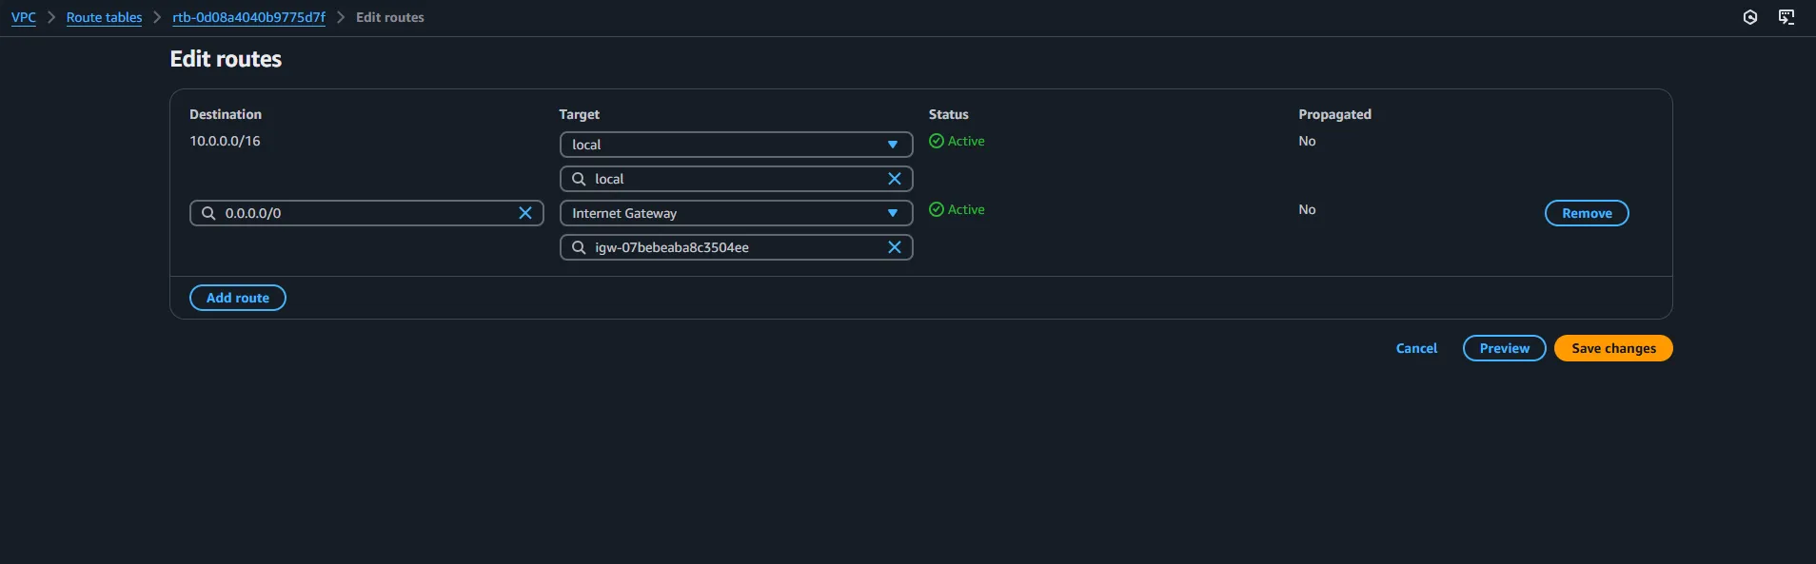This screenshot has width=1816, height=564.
Task: Open rtb-0d08a4040b9775d7f breadcrumb link
Action: pyautogui.click(x=248, y=17)
